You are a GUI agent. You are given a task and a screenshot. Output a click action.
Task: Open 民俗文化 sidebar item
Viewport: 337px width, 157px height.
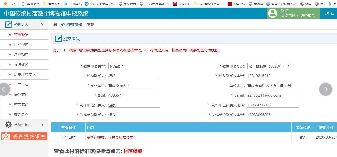tap(21, 94)
